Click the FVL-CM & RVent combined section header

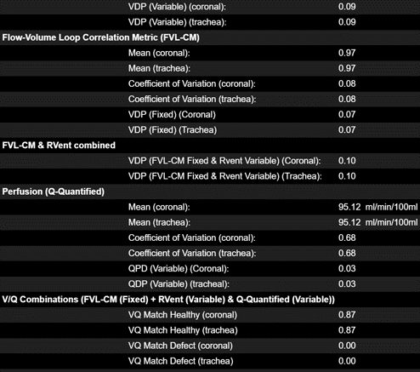(x=59, y=146)
